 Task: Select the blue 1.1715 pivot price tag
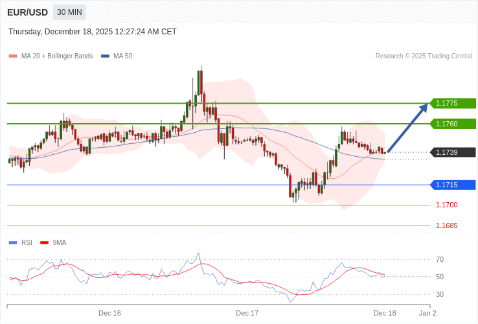[x=453, y=185]
